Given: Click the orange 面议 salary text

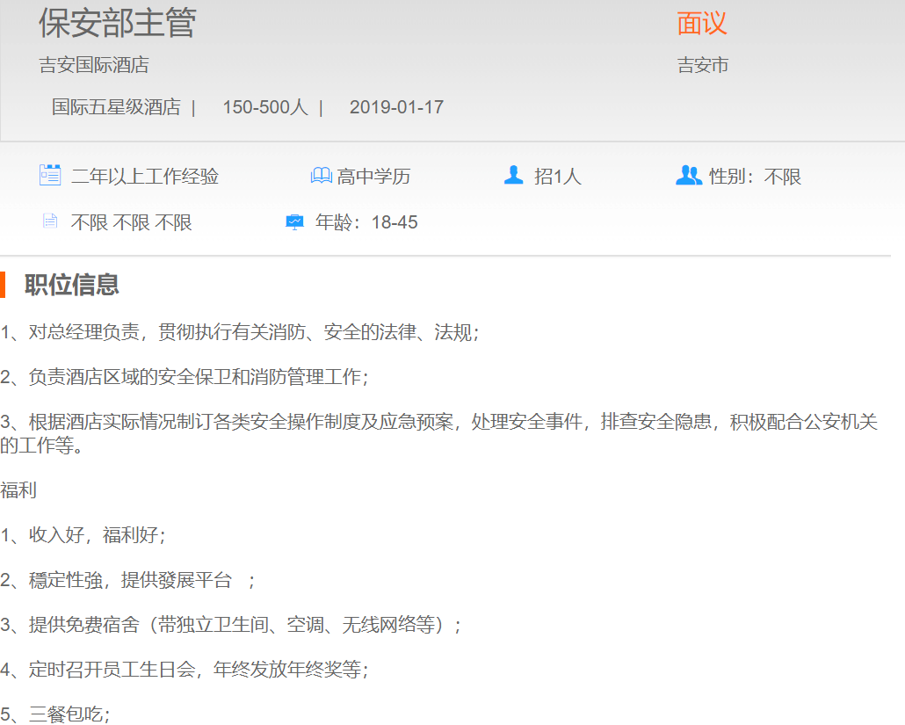Looking at the screenshot, I should (702, 24).
